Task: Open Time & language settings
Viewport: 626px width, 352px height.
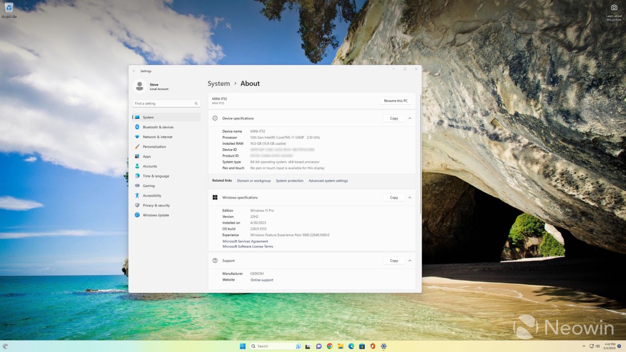Action: (x=166, y=176)
